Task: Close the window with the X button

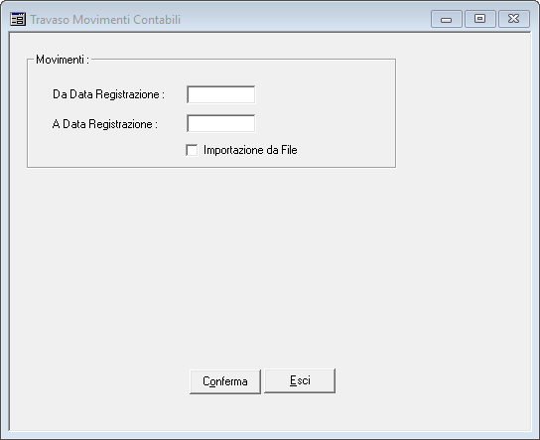Action: pyautogui.click(x=514, y=19)
